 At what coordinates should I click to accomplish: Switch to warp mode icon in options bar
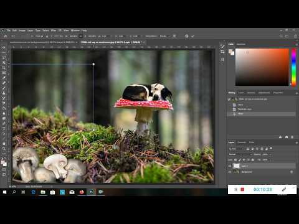tap(174, 36)
